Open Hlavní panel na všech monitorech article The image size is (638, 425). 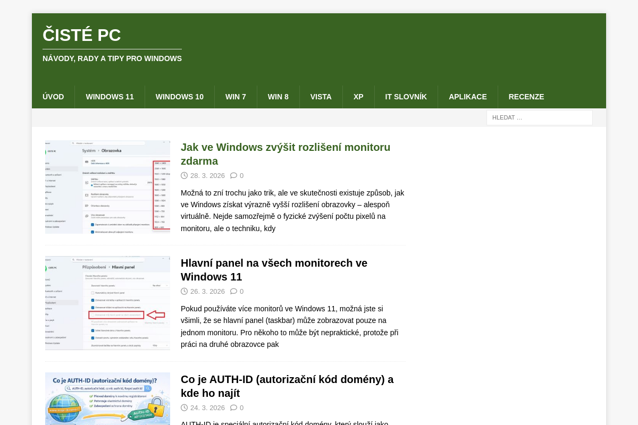point(274,270)
